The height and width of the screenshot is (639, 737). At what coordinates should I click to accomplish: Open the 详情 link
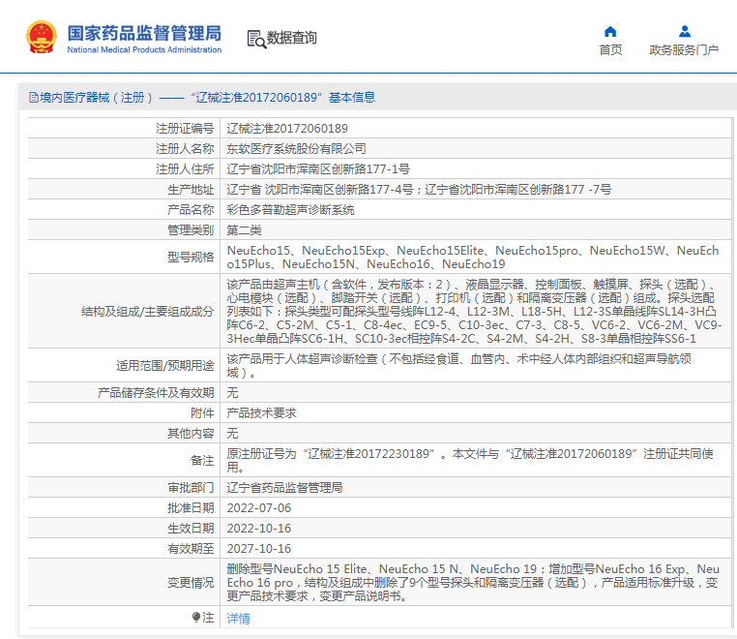[x=238, y=619]
